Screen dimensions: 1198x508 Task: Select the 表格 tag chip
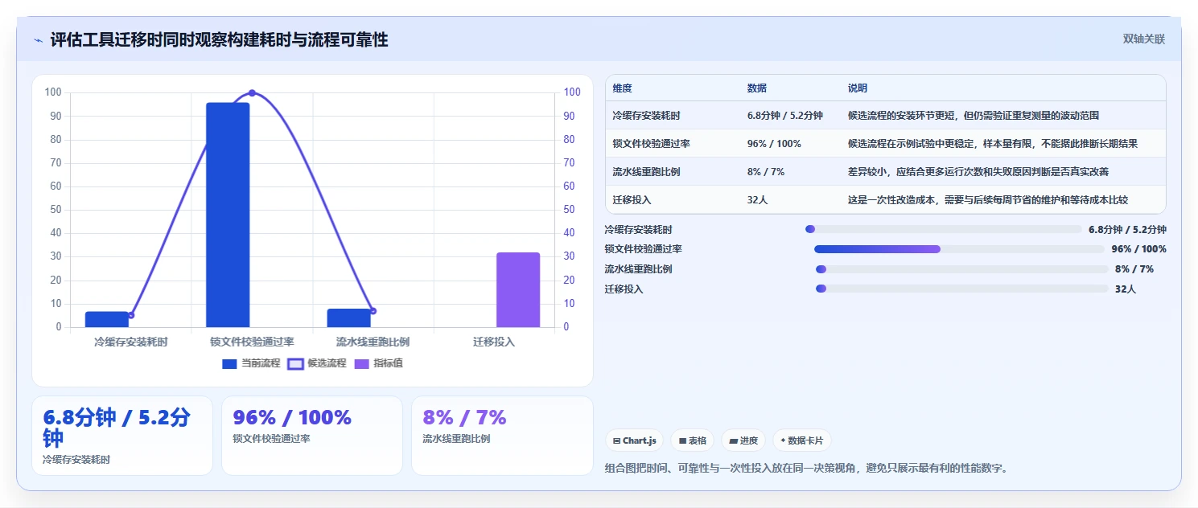click(x=693, y=440)
